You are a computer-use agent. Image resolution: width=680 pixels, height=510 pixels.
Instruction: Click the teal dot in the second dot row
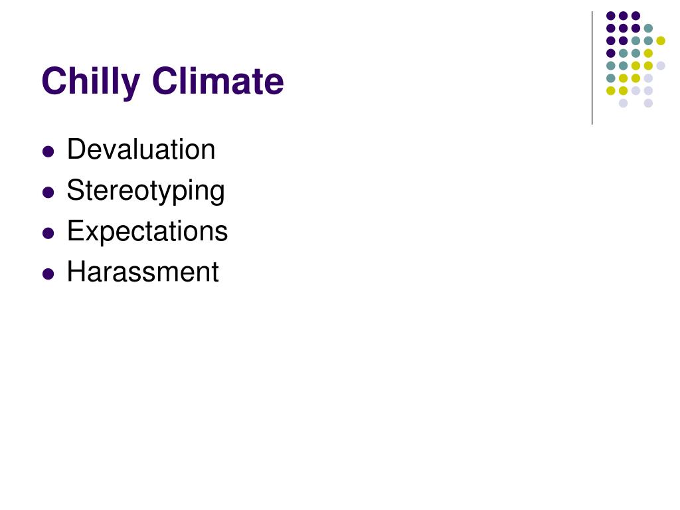tap(648, 29)
